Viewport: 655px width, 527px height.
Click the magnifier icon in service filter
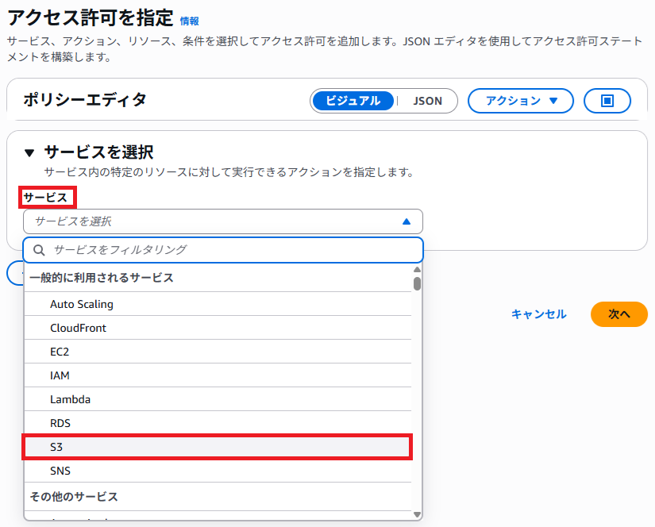[x=38, y=250]
